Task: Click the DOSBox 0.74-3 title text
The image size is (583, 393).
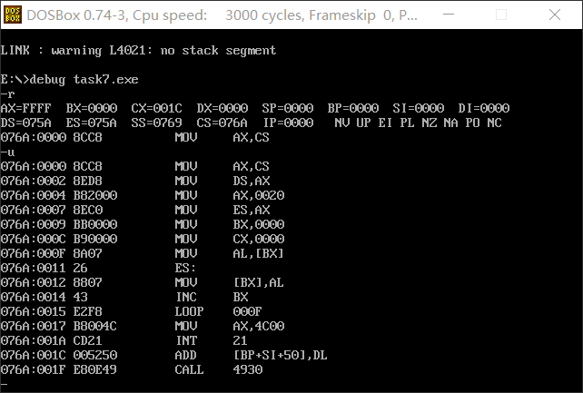Action: (222, 15)
